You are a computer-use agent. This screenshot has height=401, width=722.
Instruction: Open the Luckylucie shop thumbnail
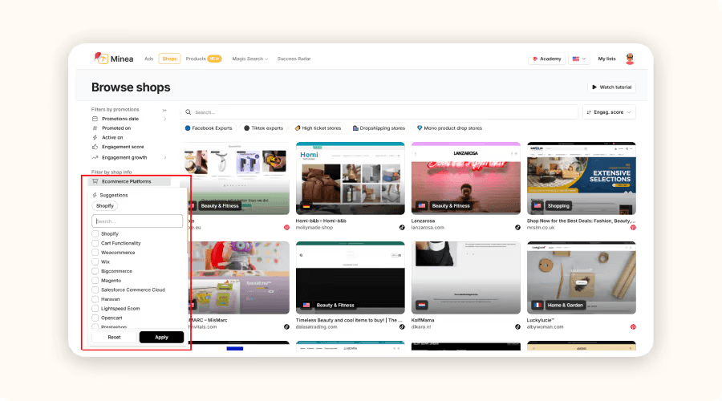click(582, 277)
